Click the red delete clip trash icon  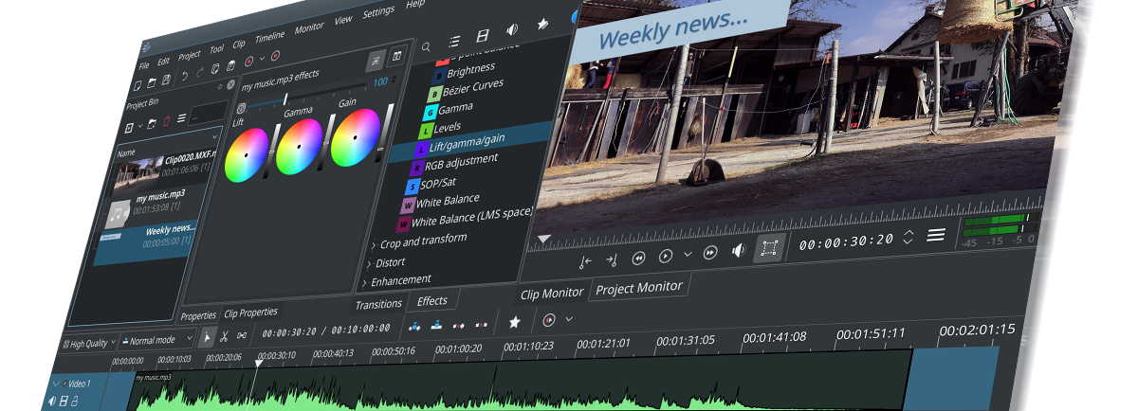166,120
